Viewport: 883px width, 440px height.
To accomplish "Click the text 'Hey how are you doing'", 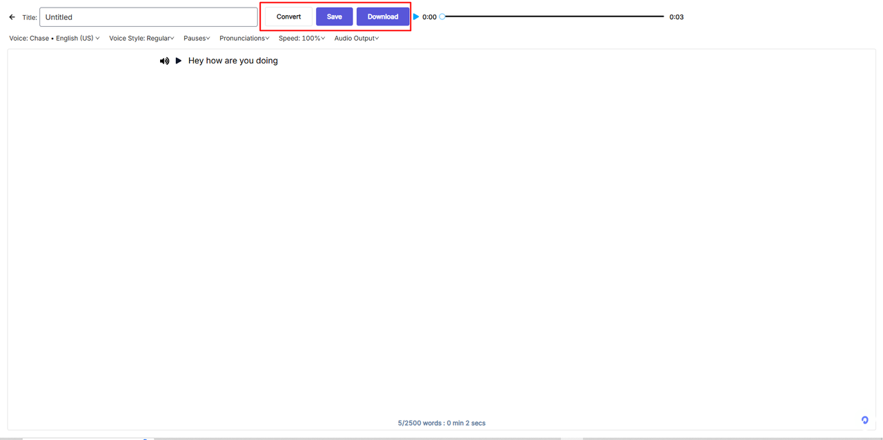I will pyautogui.click(x=233, y=61).
